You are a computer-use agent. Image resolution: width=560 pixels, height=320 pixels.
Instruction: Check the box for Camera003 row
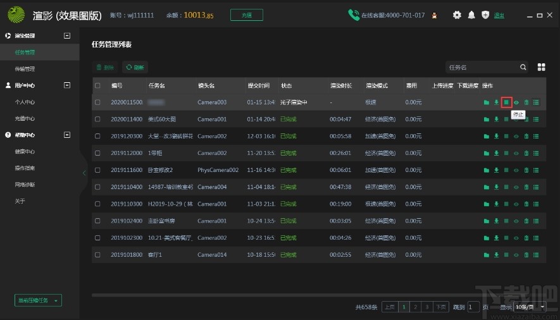pos(97,102)
